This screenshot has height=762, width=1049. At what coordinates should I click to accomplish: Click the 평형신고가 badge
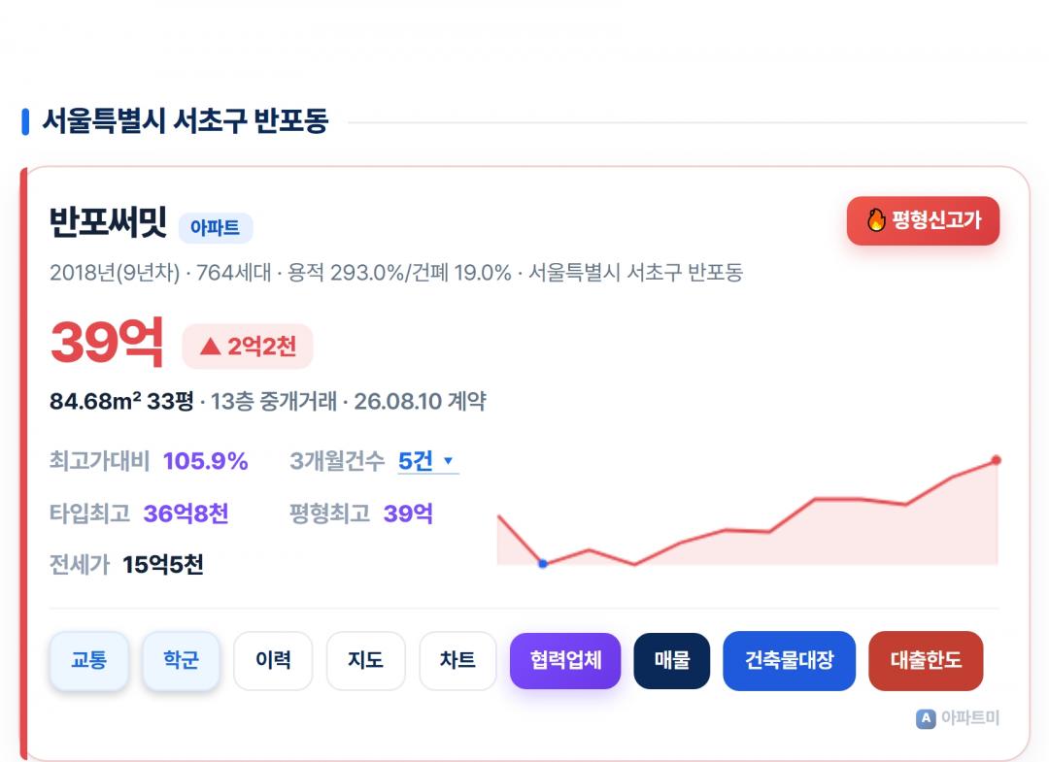924,220
